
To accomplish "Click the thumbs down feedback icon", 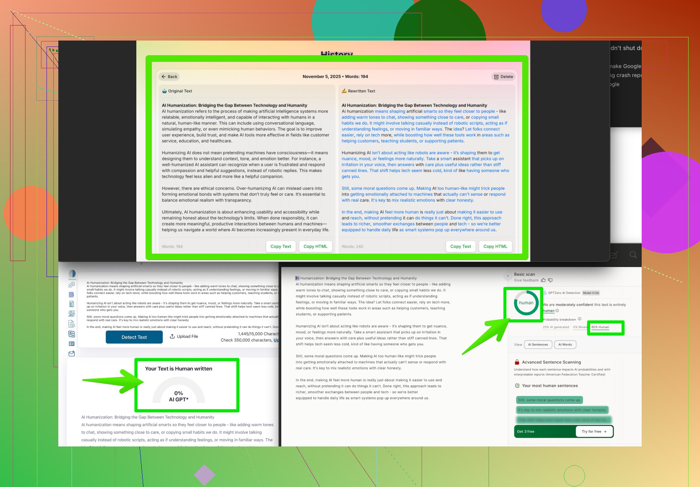I will pos(550,281).
